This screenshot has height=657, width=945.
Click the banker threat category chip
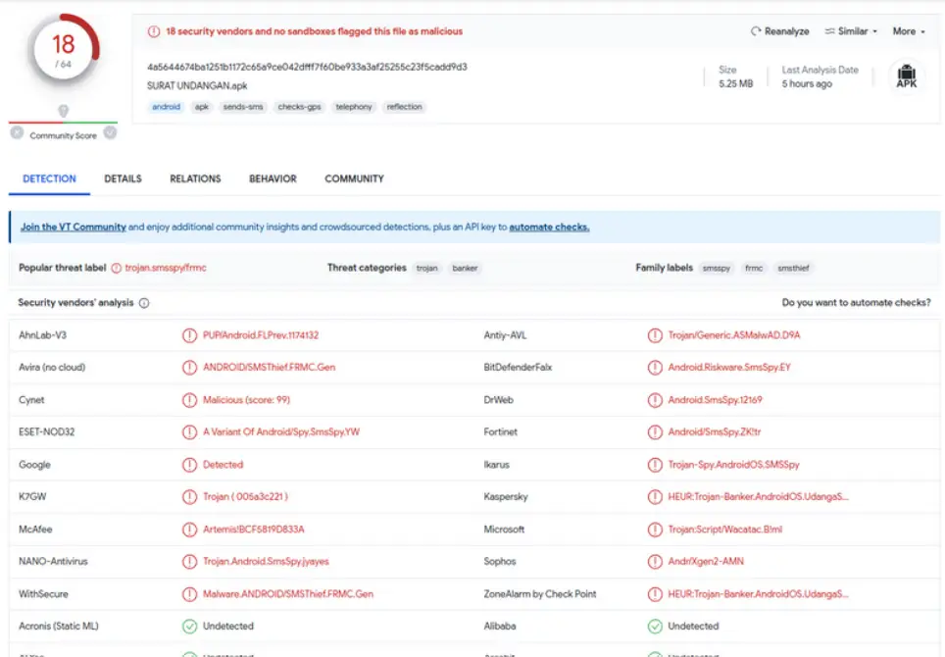(465, 268)
